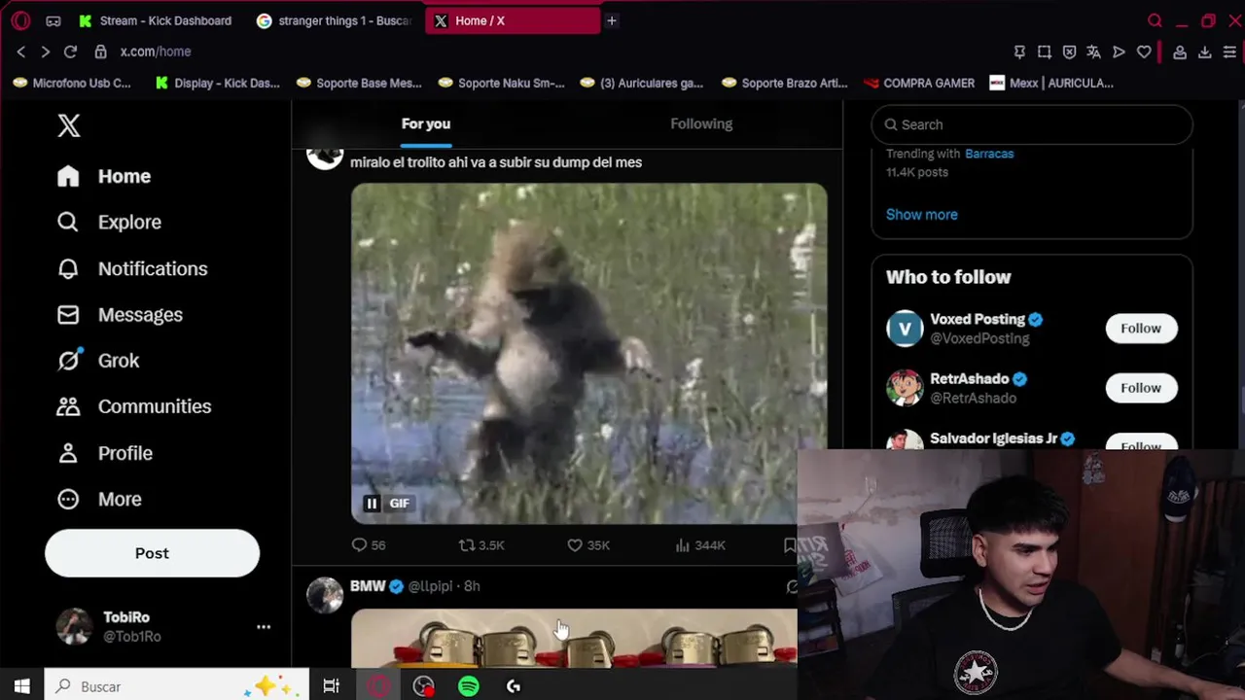Open the Microfono Usb C bookmark
The height and width of the screenshot is (700, 1245).
[x=72, y=83]
